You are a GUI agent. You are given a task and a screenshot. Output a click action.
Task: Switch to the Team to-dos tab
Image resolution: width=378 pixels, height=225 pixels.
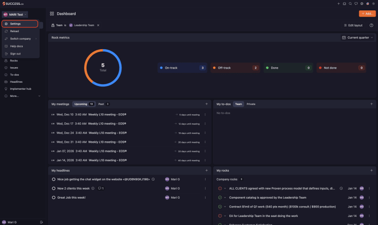click(x=239, y=104)
